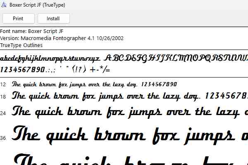Image resolution: width=248 pixels, height=165 pixels.
Task: Click the digits and punctuation sample row '1234567890.:,;'
Action: tap(55, 70)
